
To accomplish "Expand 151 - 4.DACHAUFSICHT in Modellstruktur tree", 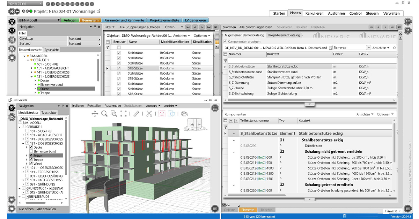I will coord(23,135).
